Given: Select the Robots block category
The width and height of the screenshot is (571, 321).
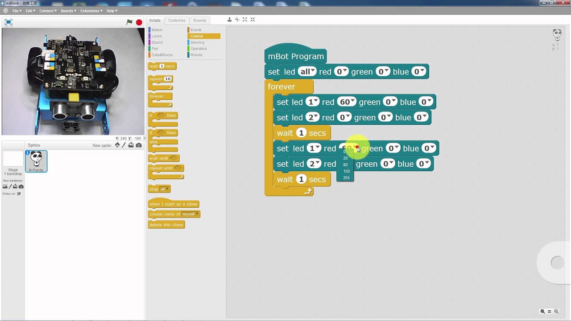Looking at the screenshot, I should (x=196, y=55).
